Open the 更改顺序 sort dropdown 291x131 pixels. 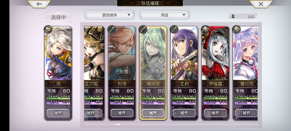point(109,15)
